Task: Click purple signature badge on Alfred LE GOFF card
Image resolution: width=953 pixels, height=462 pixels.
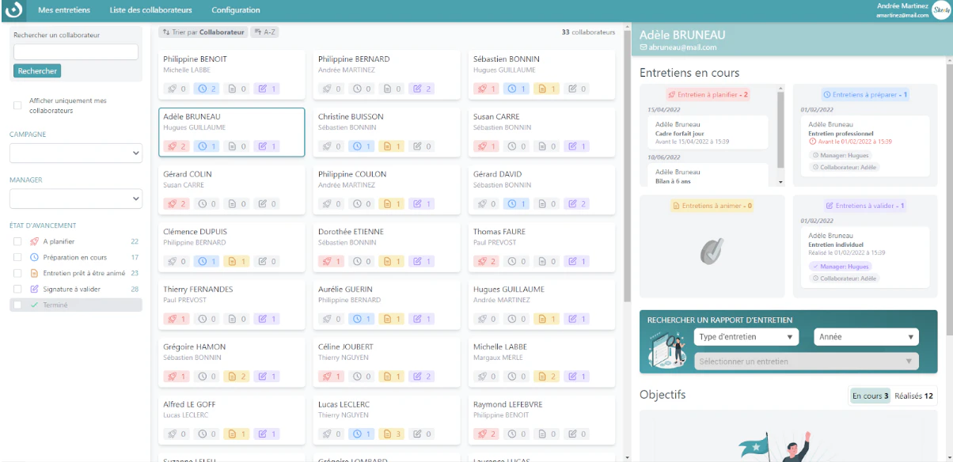Action: [x=266, y=434]
